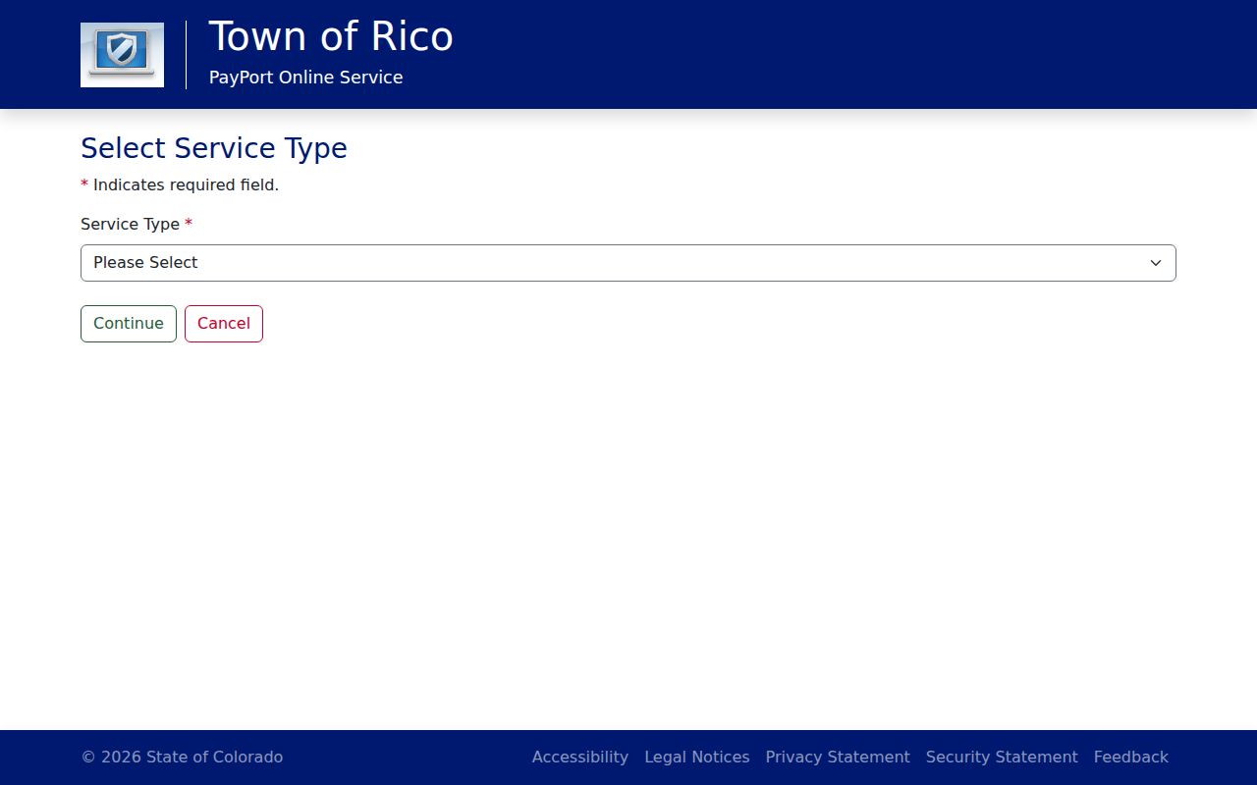Image resolution: width=1257 pixels, height=785 pixels.
Task: Click the Cancel button
Action: coord(224,324)
